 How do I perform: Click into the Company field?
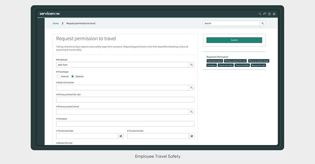click(x=125, y=124)
